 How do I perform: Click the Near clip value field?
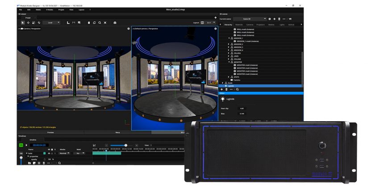tap(242, 108)
